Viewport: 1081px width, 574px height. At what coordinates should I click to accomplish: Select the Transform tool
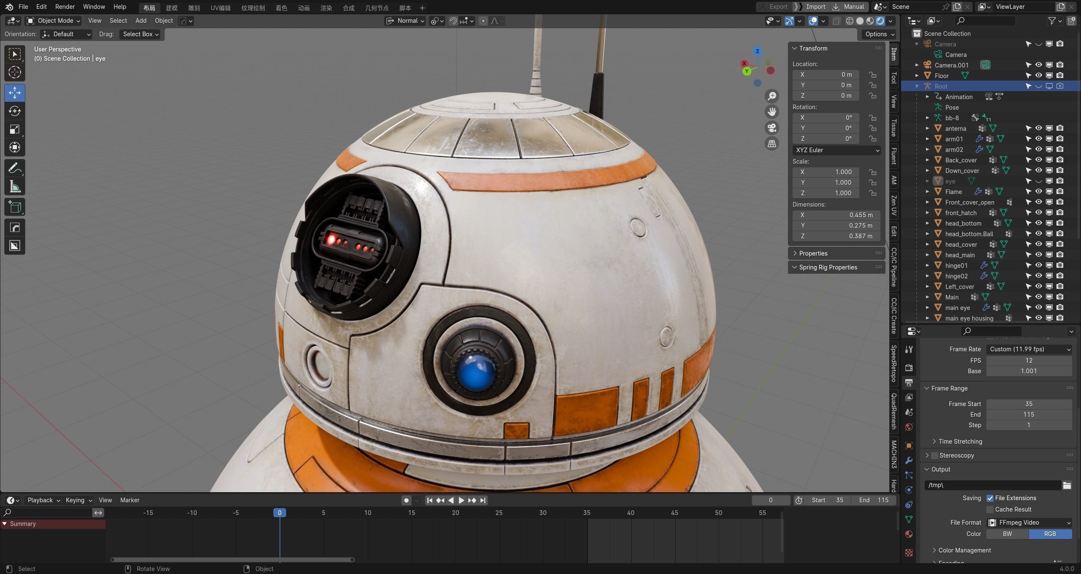coord(15,147)
